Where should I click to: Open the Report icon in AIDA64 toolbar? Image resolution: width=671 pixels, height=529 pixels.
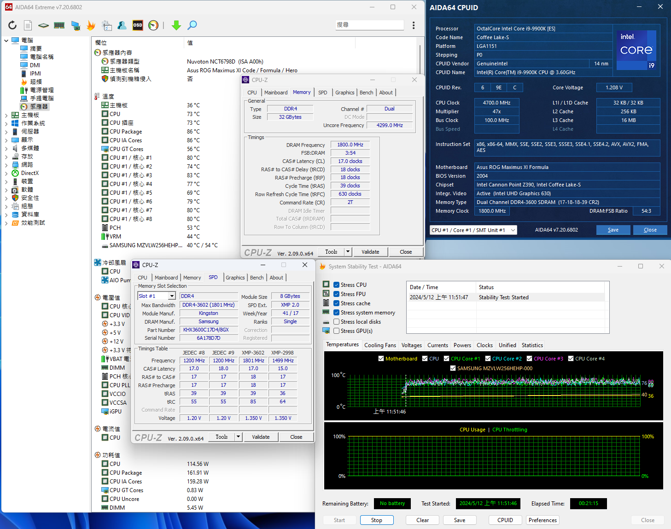pos(28,25)
